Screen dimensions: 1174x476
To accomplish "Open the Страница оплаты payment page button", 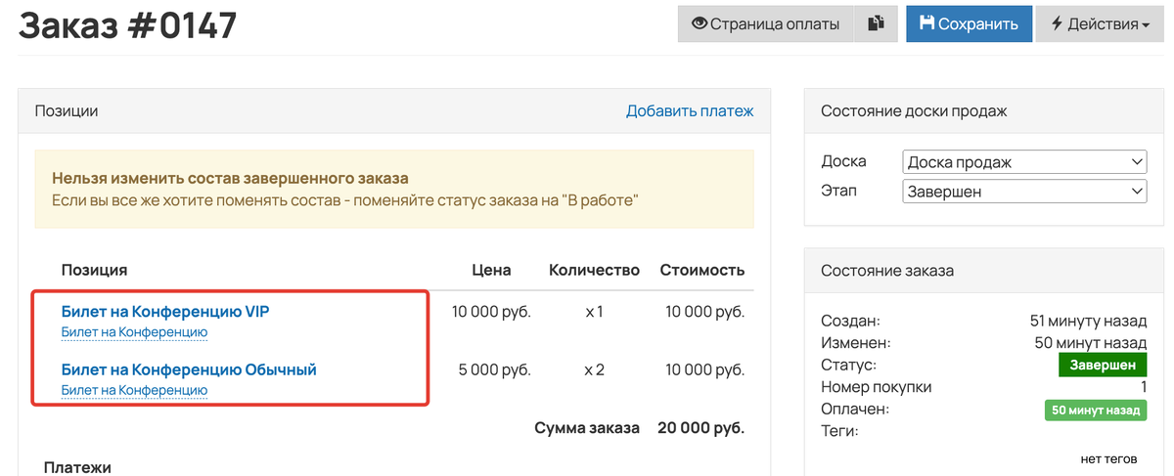I will tap(766, 24).
